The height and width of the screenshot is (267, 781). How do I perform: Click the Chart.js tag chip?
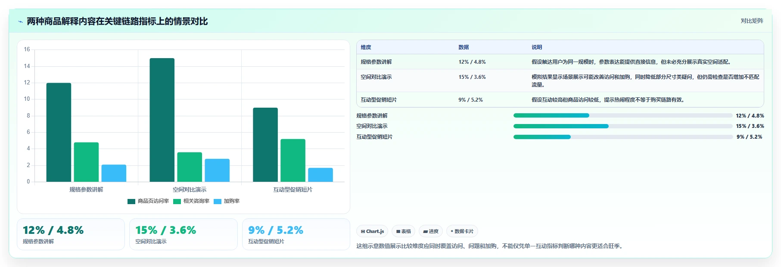point(372,231)
